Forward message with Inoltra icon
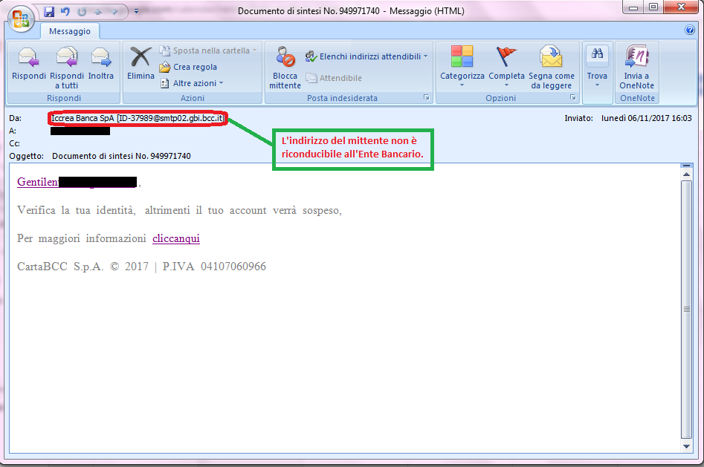 tap(101, 59)
